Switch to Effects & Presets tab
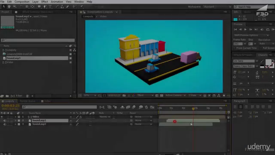Image resolution: width=275 pixels, height=155 pixels. [x=243, y=55]
